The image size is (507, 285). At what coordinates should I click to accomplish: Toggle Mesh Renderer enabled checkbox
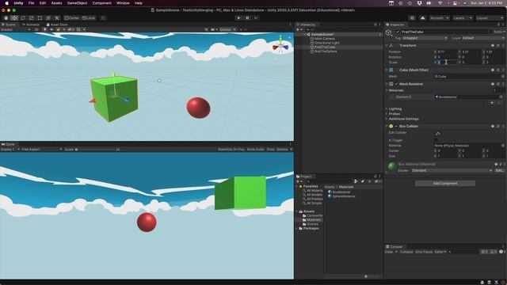(396, 84)
